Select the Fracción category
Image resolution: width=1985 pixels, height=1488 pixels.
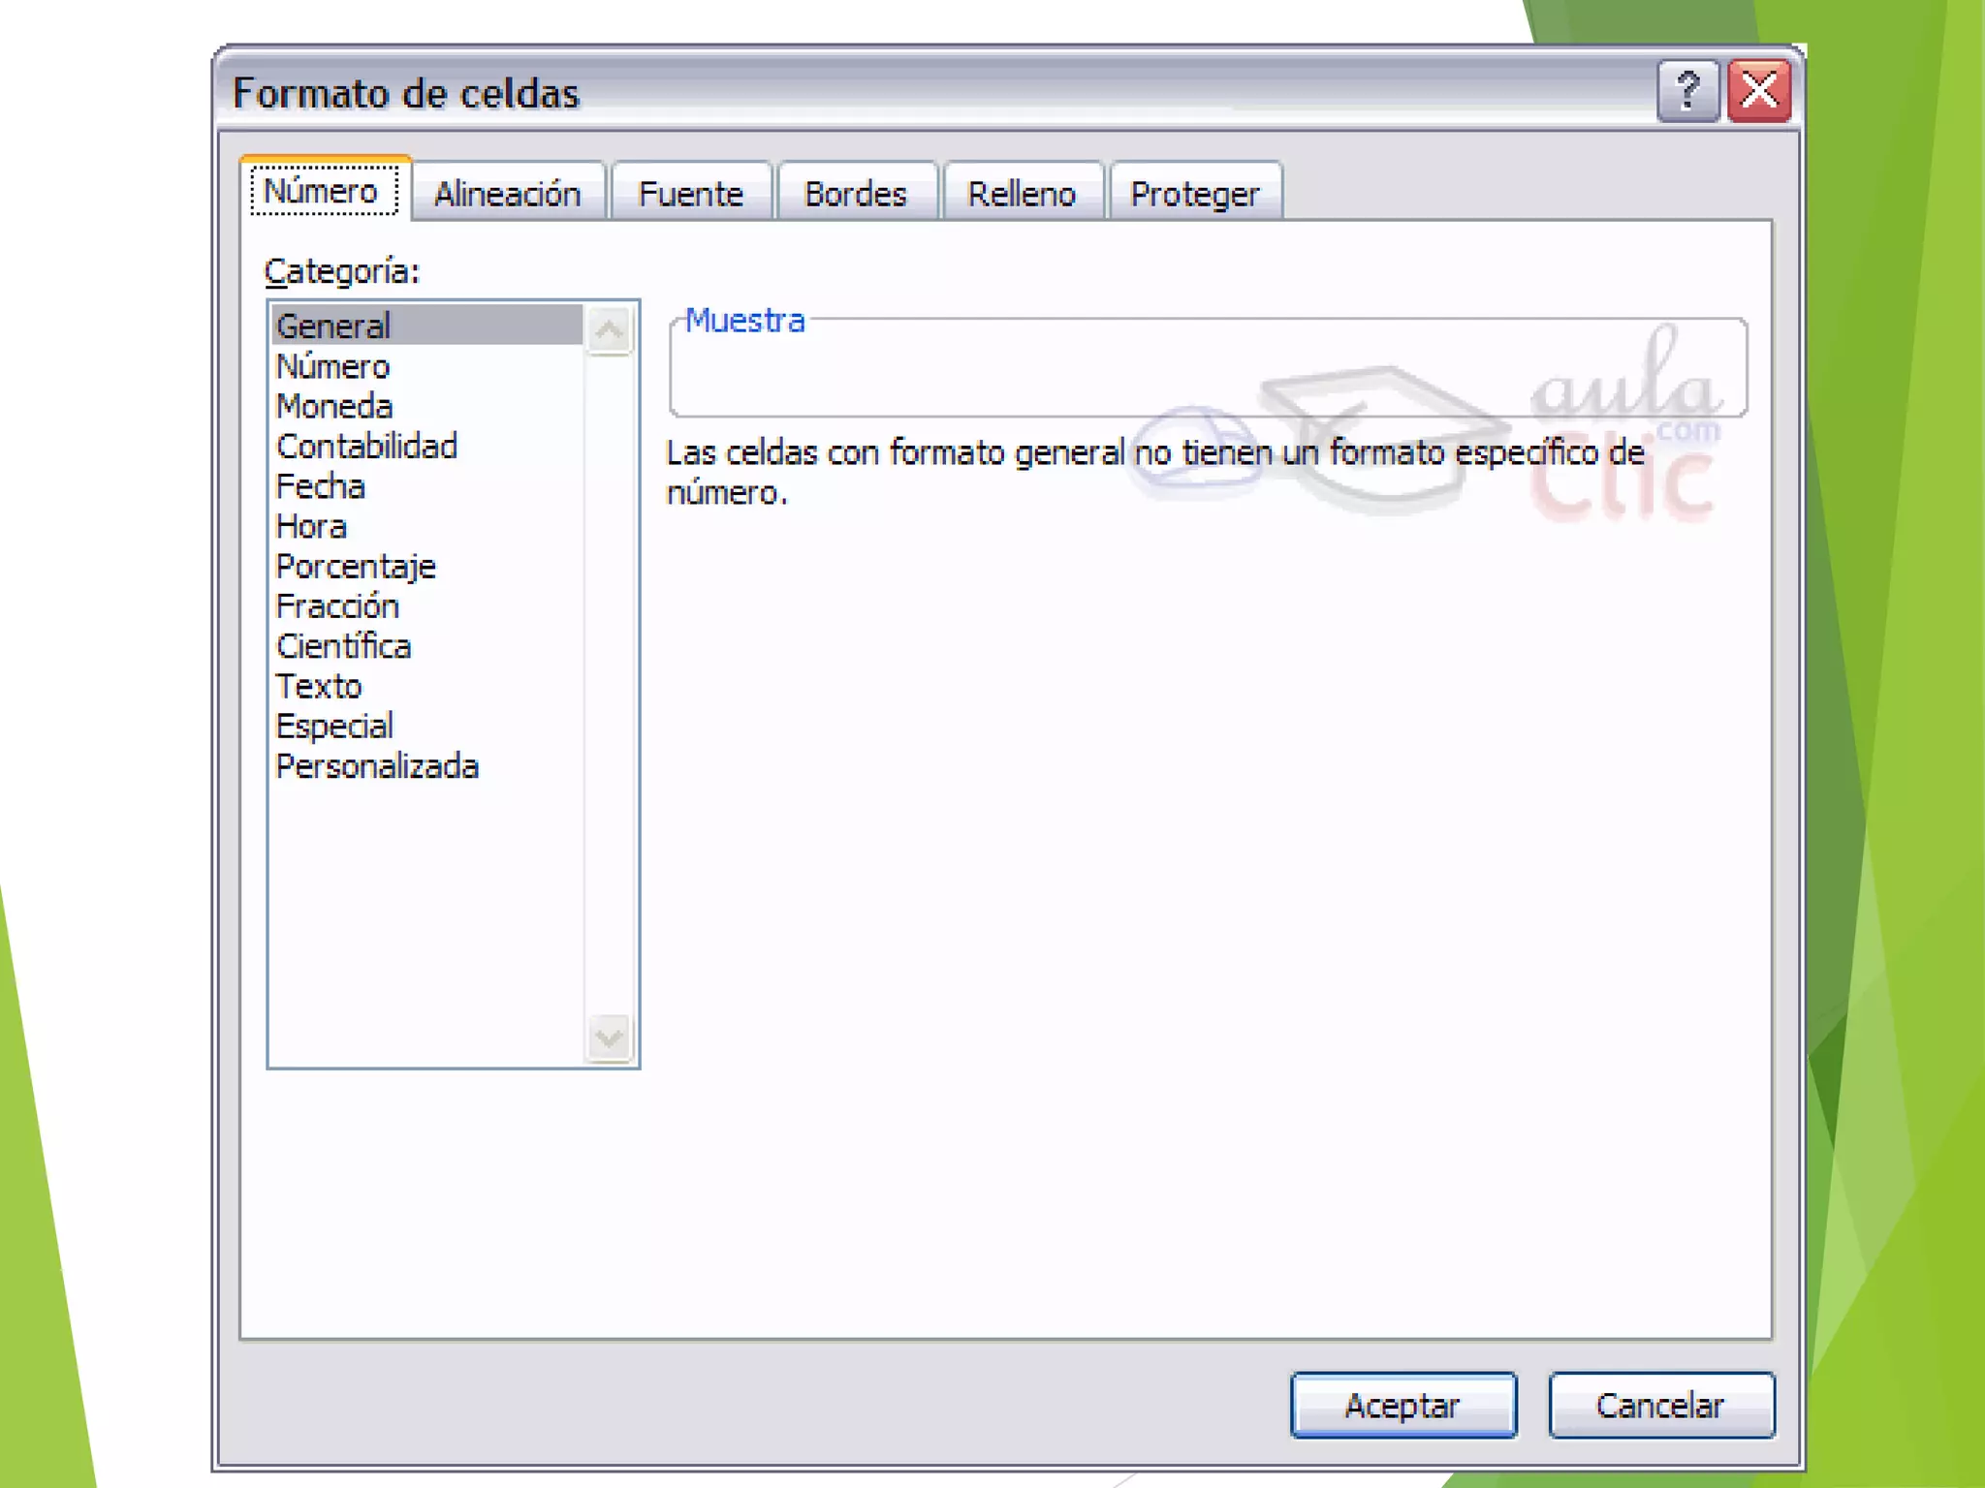pyautogui.click(x=337, y=606)
